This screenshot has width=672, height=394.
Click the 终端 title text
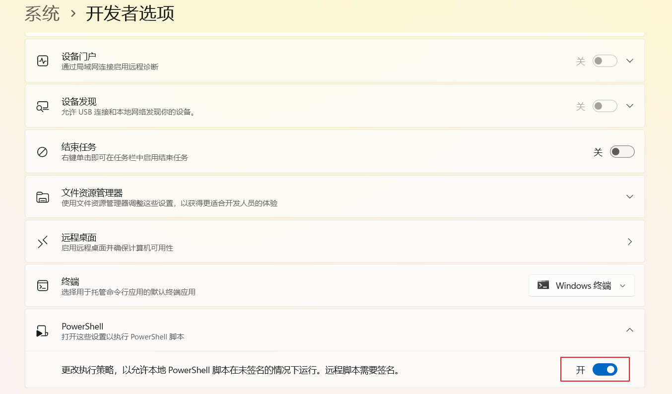coord(70,282)
